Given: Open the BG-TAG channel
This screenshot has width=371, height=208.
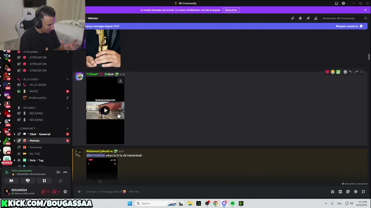Looking at the screenshot, I should click(x=43, y=154).
